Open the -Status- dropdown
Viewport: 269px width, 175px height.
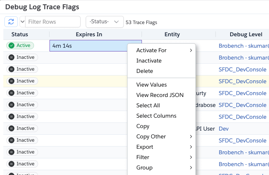tap(105, 22)
